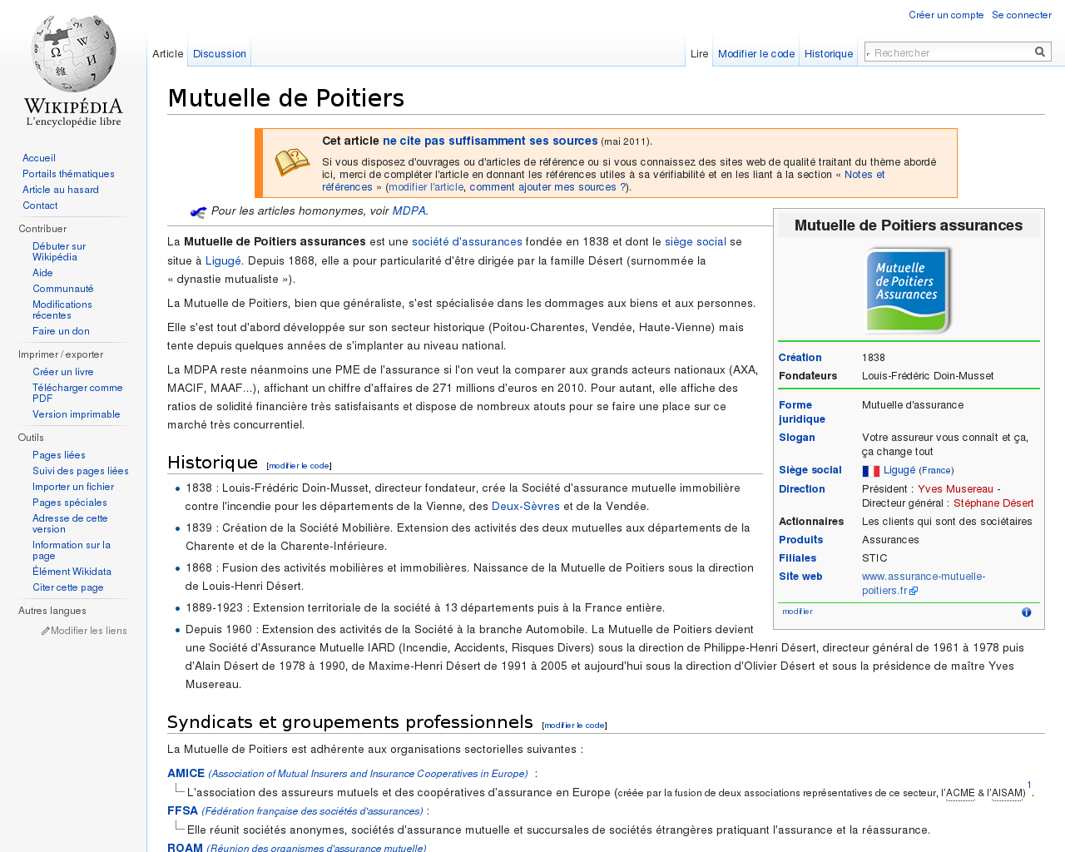The image size is (1065, 852).
Task: Open the Deux-Sèvres link
Action: (526, 507)
